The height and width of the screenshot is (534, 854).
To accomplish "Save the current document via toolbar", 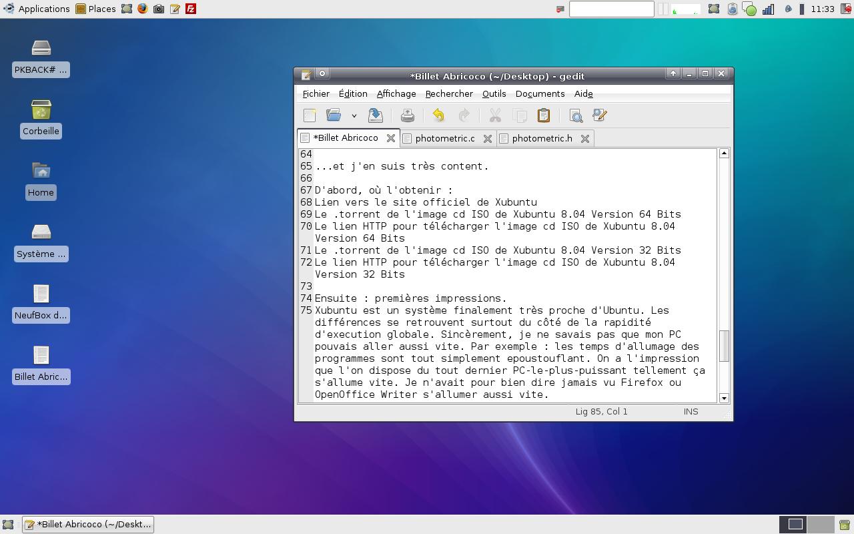I will point(375,115).
